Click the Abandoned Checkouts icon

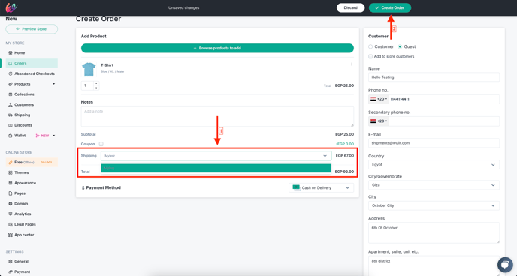point(11,73)
